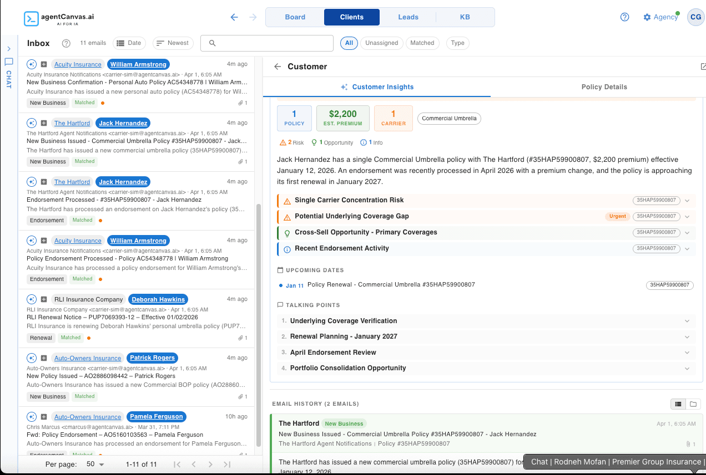Select the All filter chip
Image resolution: width=706 pixels, height=475 pixels.
tap(349, 43)
